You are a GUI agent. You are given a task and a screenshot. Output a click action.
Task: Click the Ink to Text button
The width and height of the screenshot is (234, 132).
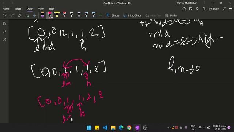[153, 15]
